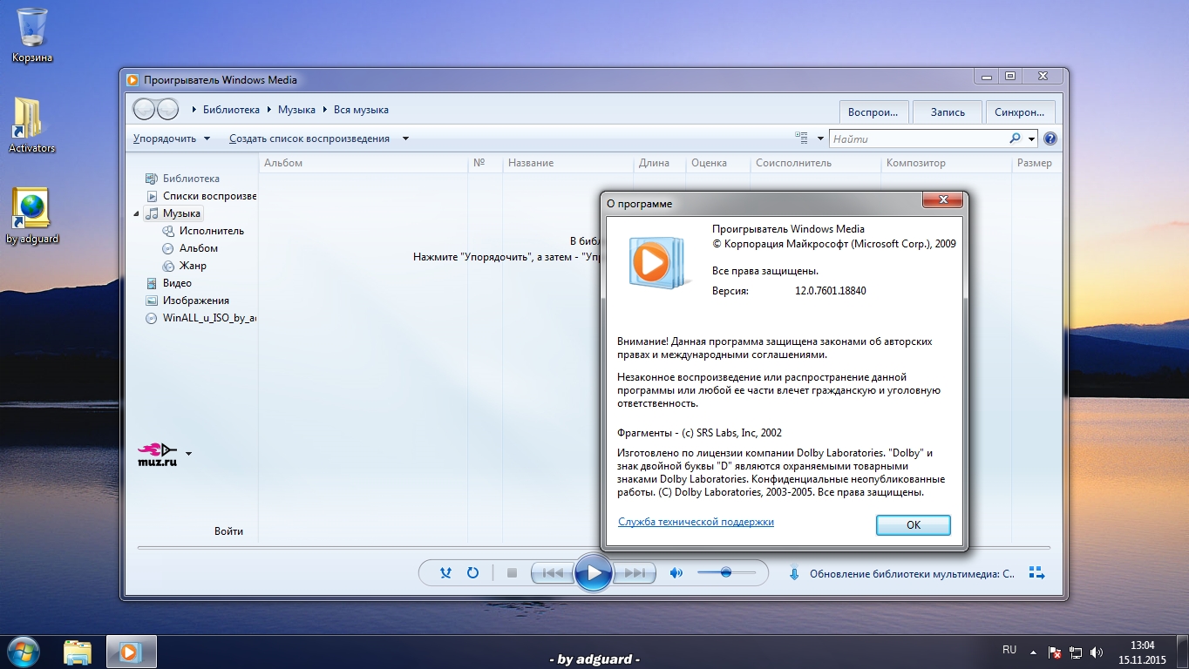Adjust the volume slider

pos(725,572)
